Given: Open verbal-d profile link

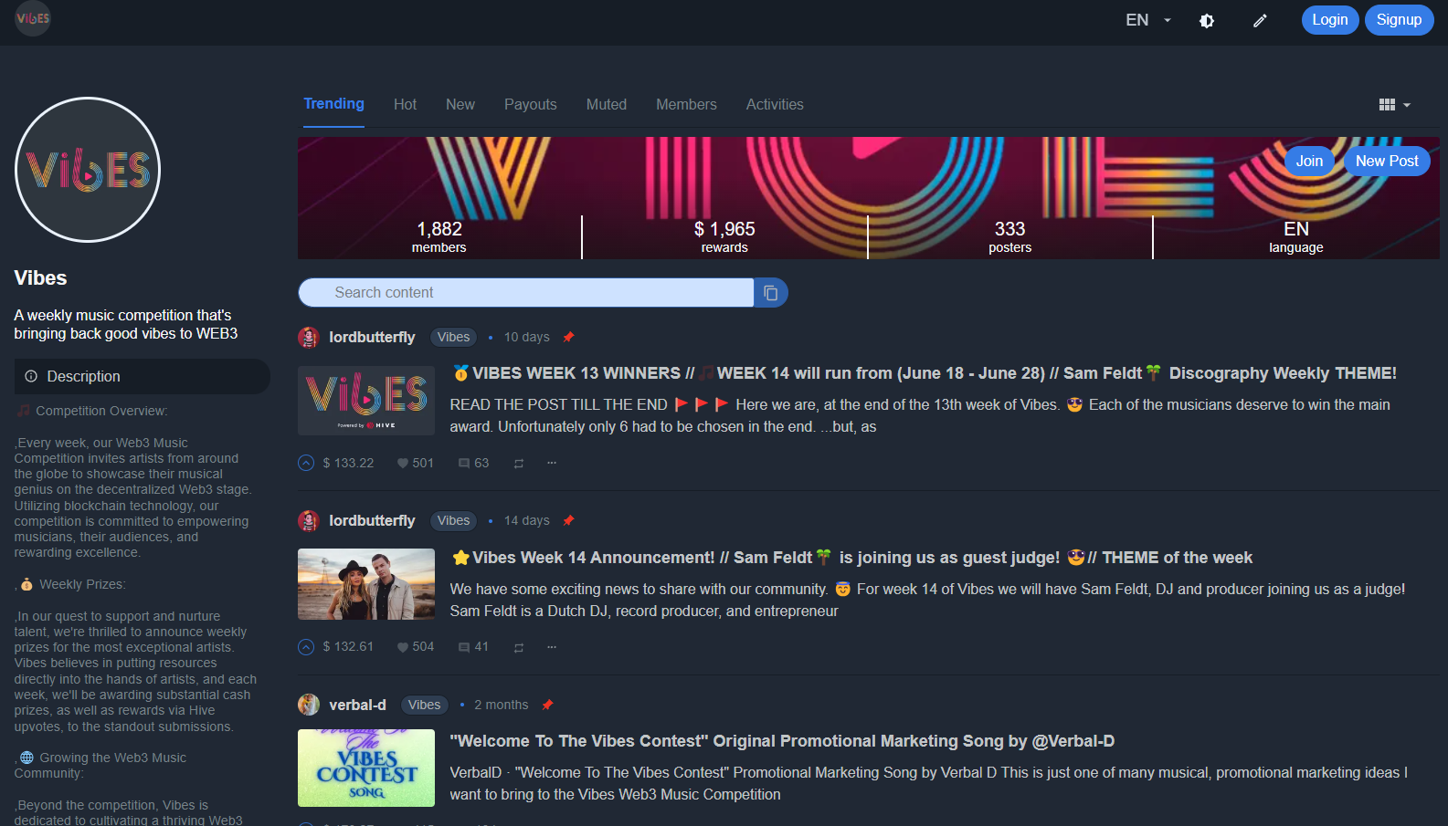Looking at the screenshot, I should pyautogui.click(x=357, y=705).
